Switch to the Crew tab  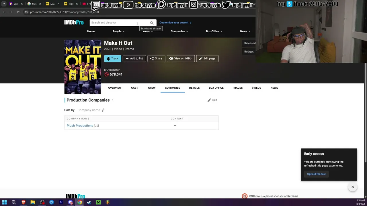click(152, 88)
